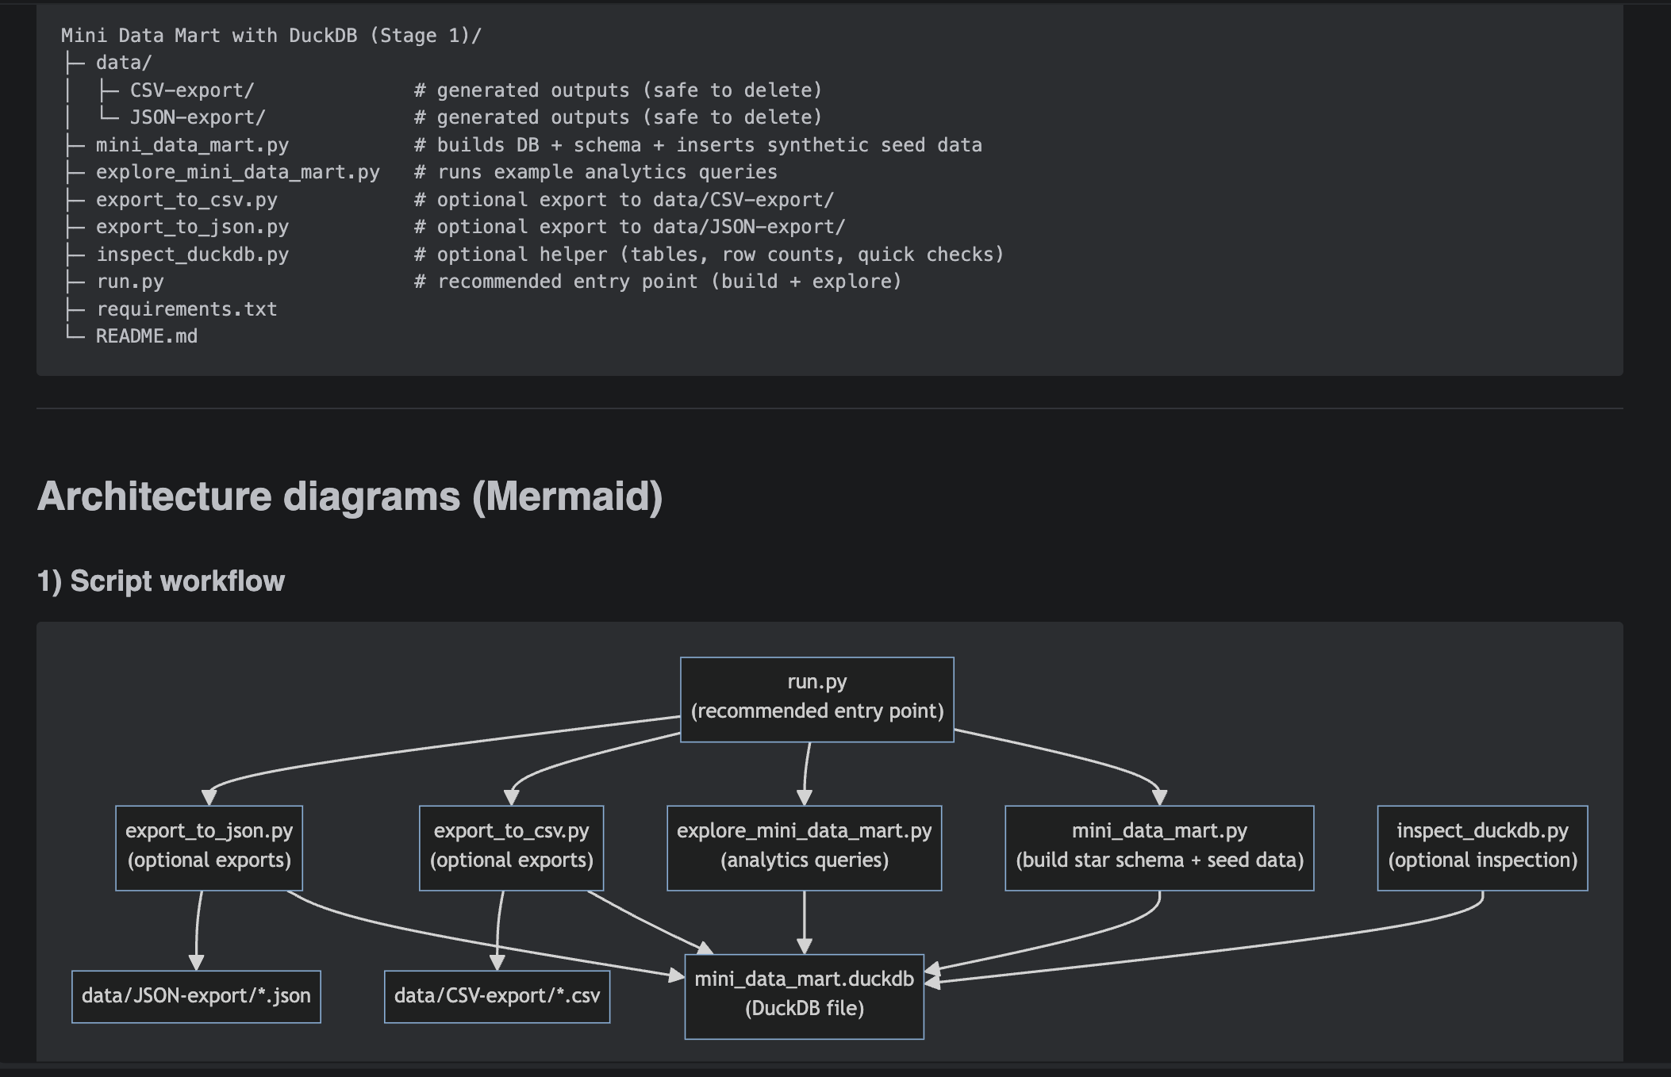Select the export_to_json.py diagram box
The image size is (1671, 1077).
(209, 845)
